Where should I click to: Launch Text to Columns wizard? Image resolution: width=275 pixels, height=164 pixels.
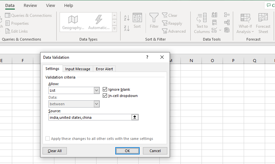point(202,23)
